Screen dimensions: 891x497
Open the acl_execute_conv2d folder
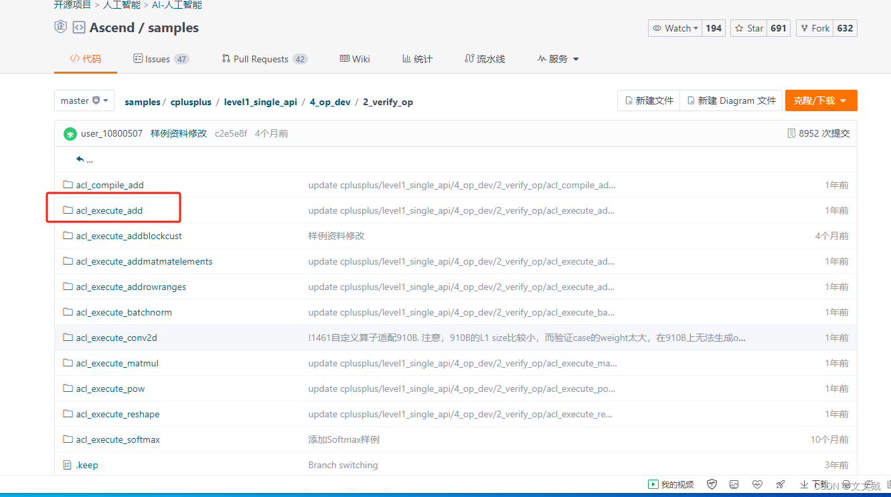(x=116, y=338)
